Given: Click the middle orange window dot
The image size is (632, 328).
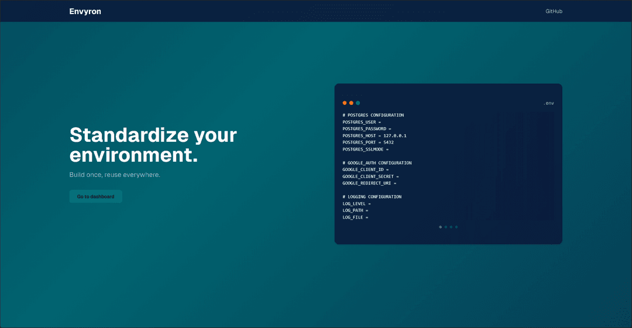Looking at the screenshot, I should [x=351, y=103].
